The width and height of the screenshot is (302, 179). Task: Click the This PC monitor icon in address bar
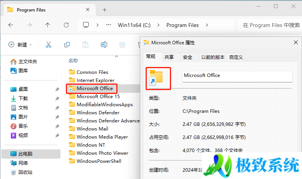(x=86, y=25)
